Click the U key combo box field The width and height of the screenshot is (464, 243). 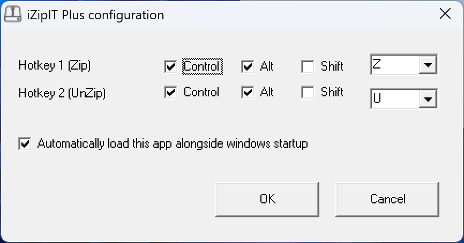point(394,99)
